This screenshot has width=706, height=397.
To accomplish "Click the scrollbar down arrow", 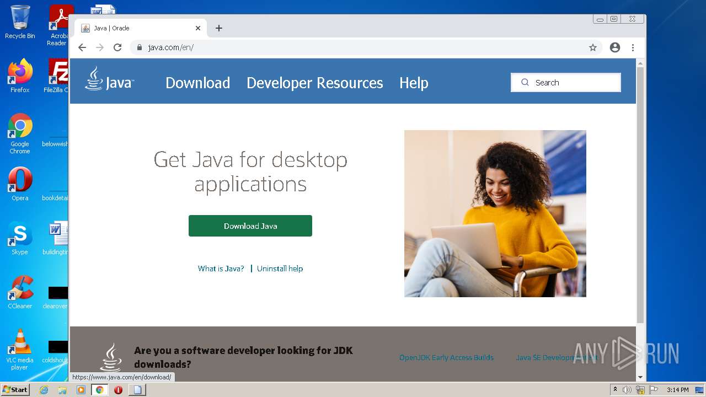I will (640, 377).
